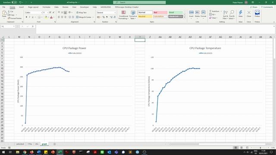
Task: Toggle Italic formatting
Action: [30, 17]
